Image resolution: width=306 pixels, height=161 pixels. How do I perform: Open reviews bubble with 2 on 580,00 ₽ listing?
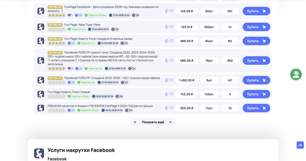pos(70,69)
